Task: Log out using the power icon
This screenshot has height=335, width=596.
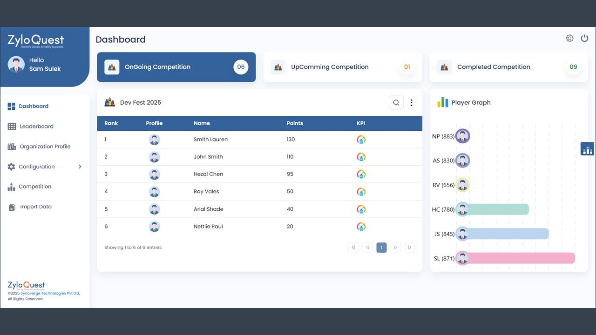Action: click(584, 39)
